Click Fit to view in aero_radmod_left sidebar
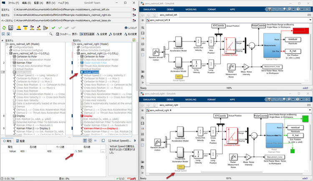This screenshot has width=313, height=181. pyautogui.click(x=143, y=33)
